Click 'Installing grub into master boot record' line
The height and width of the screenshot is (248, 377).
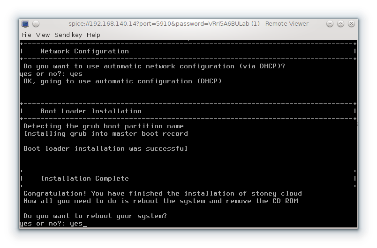106,134
